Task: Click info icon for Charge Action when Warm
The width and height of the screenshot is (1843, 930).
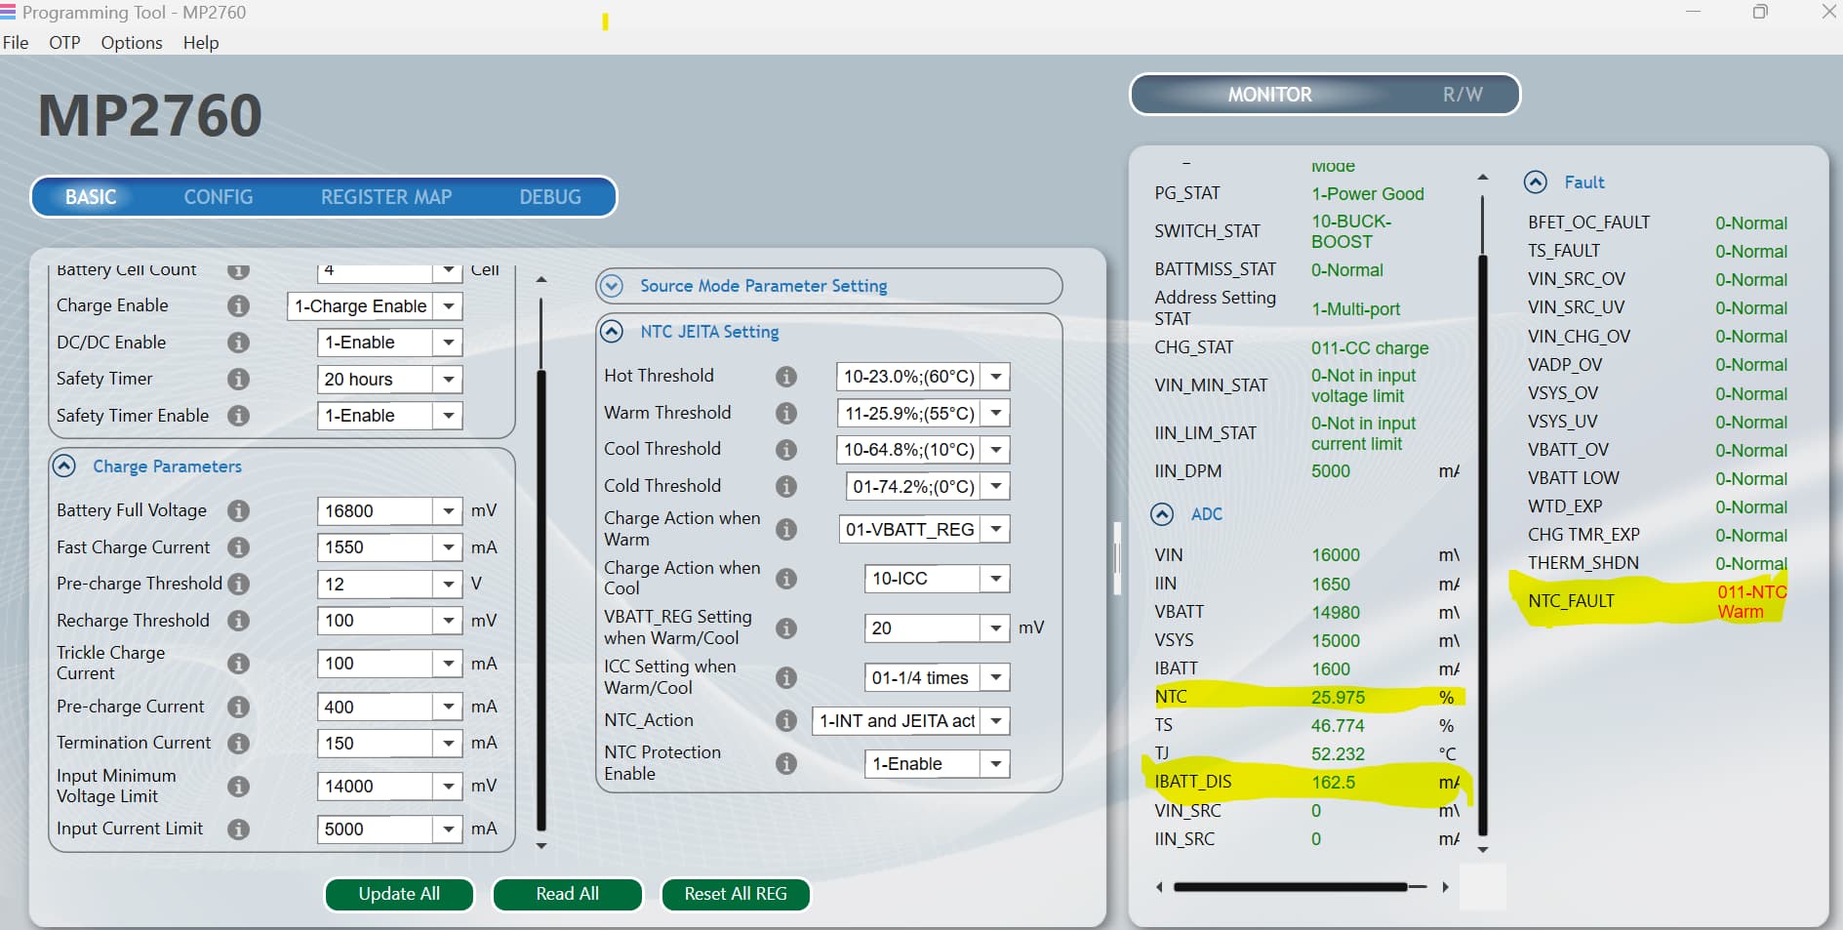Action: click(786, 529)
